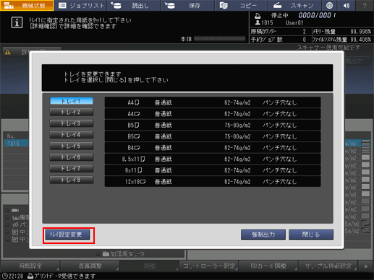Select トレイ1 tray button
The image size is (374, 280).
pyautogui.click(x=72, y=101)
